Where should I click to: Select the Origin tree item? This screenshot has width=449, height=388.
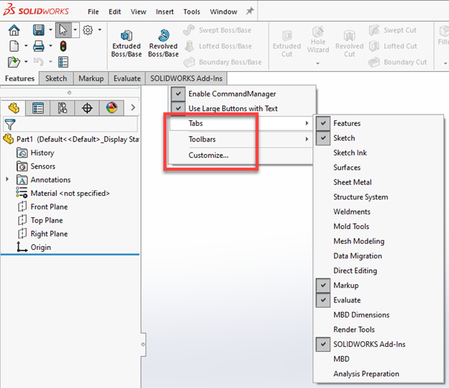click(x=34, y=247)
